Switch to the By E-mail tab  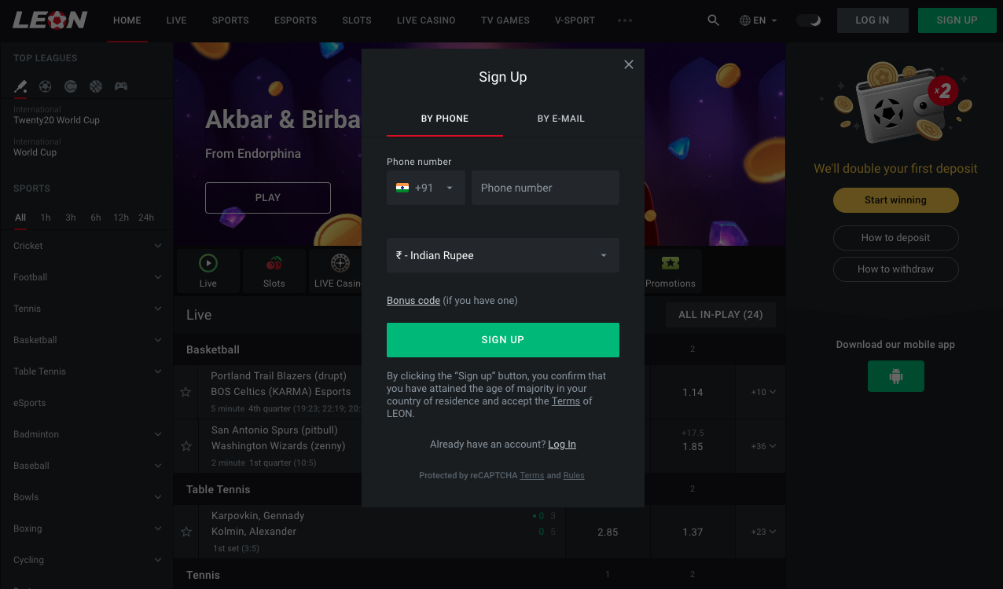pyautogui.click(x=560, y=119)
